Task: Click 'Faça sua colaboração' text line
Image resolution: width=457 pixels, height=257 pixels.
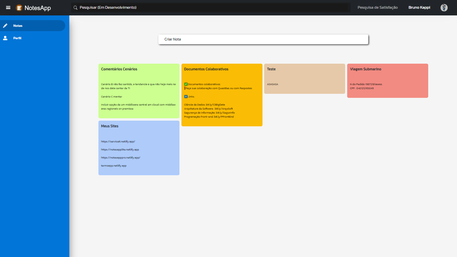Action: click(218, 88)
